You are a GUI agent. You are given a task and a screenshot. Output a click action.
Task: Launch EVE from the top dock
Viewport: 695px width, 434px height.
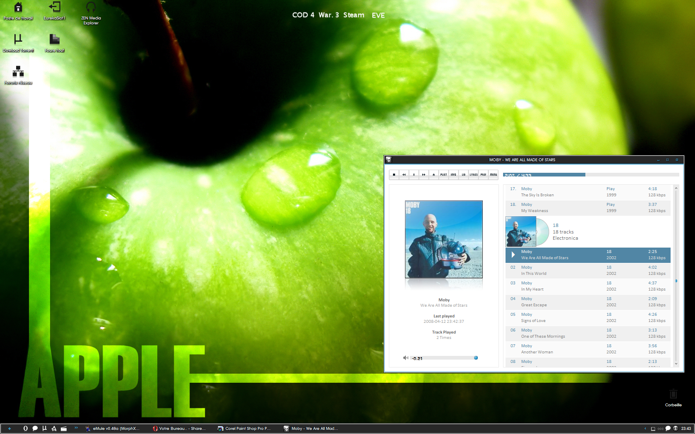(x=378, y=15)
